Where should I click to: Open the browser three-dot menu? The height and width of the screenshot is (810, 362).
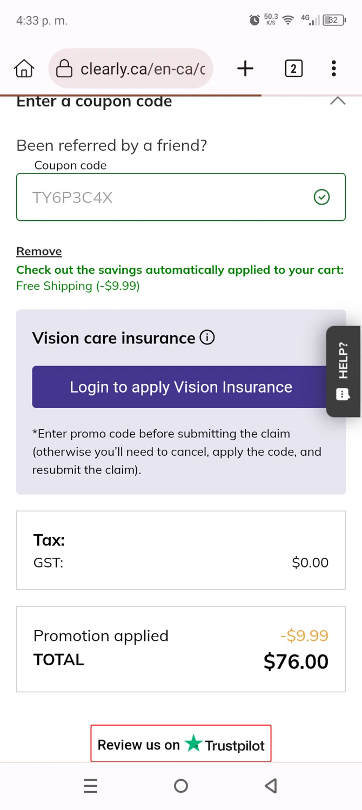[334, 69]
